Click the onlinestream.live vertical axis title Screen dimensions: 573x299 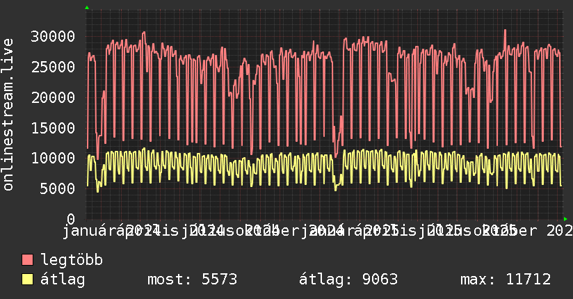pos(8,115)
